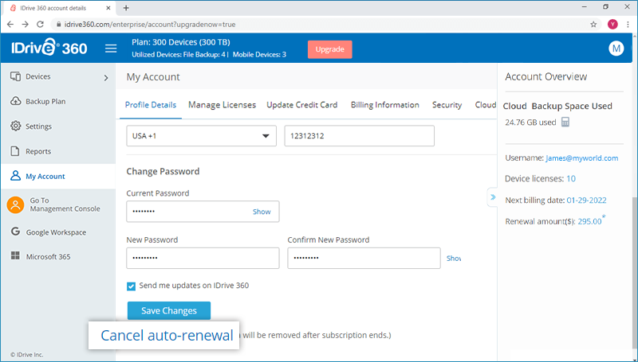
Task: Click the James@myworld.com username link
Action: pos(582,158)
